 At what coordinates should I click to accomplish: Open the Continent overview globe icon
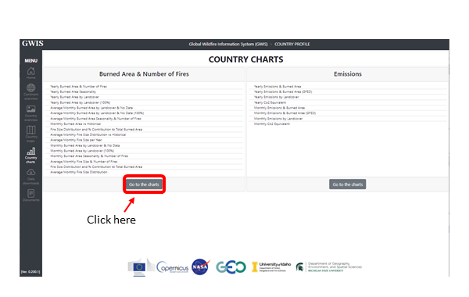(30, 88)
